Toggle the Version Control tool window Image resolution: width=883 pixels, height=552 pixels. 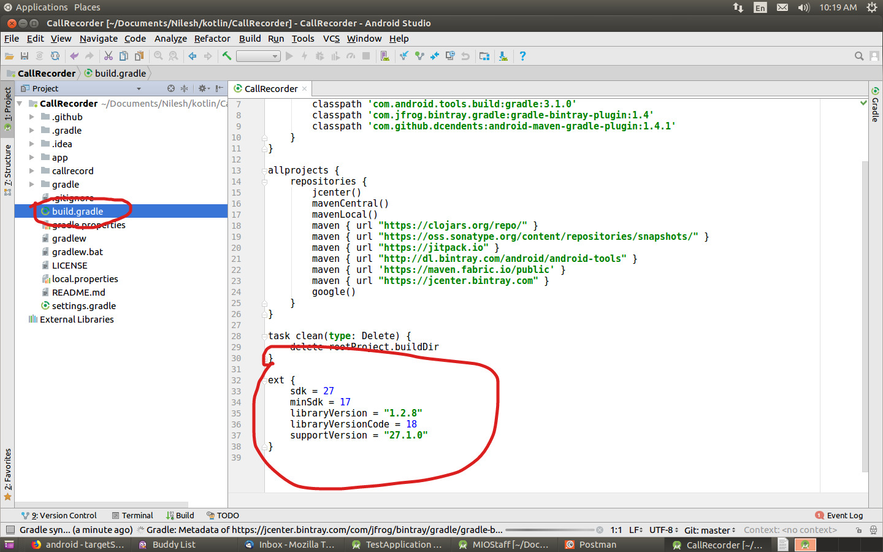59,515
